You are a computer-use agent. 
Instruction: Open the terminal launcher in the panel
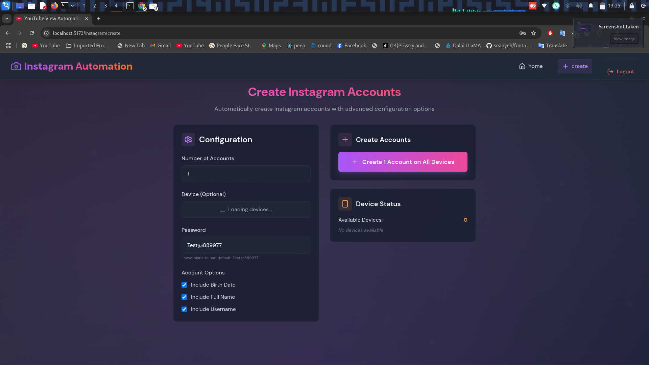65,6
